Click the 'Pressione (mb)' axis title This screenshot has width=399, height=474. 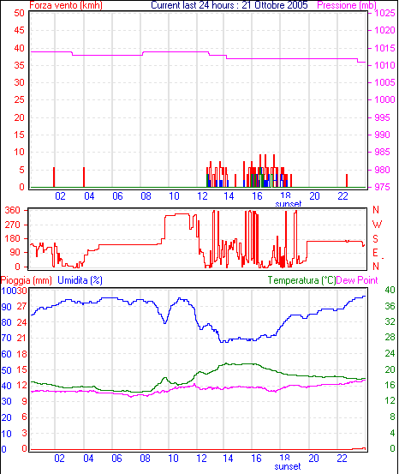(347, 5)
